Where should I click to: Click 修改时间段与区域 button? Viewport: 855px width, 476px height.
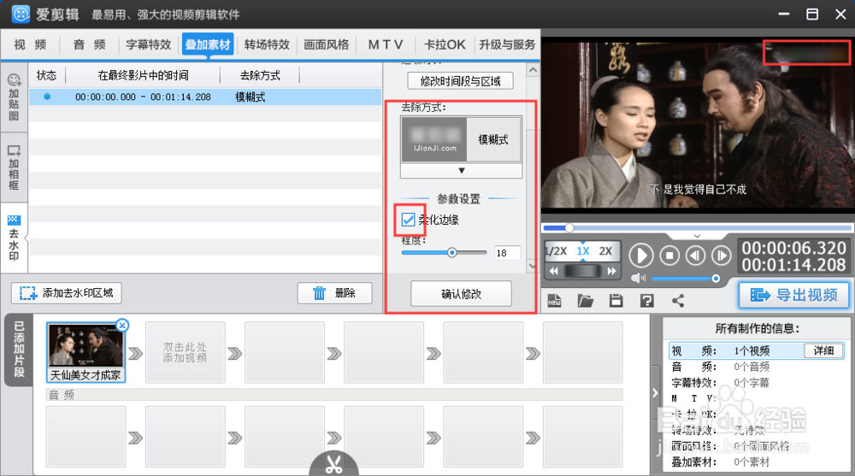coord(460,81)
